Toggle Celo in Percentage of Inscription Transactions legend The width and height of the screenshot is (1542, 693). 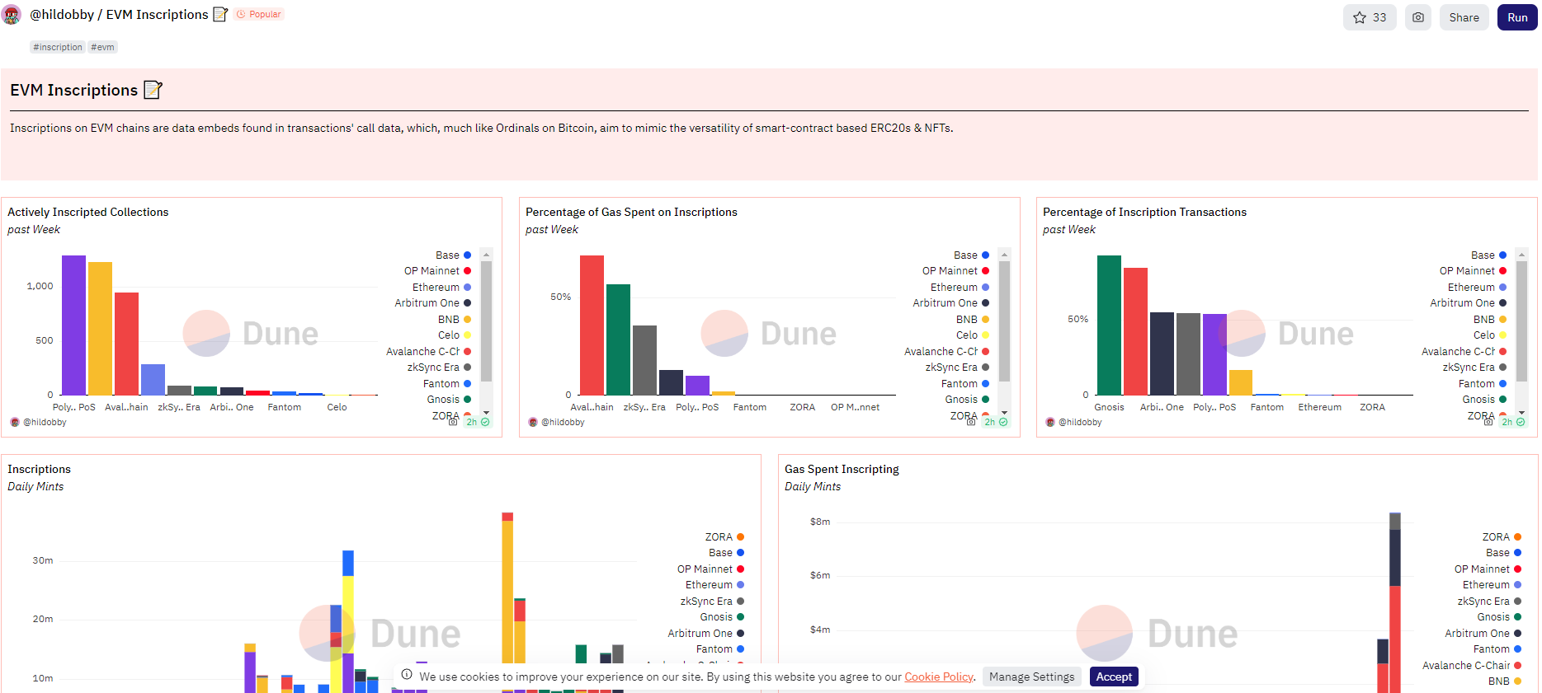click(x=1490, y=335)
